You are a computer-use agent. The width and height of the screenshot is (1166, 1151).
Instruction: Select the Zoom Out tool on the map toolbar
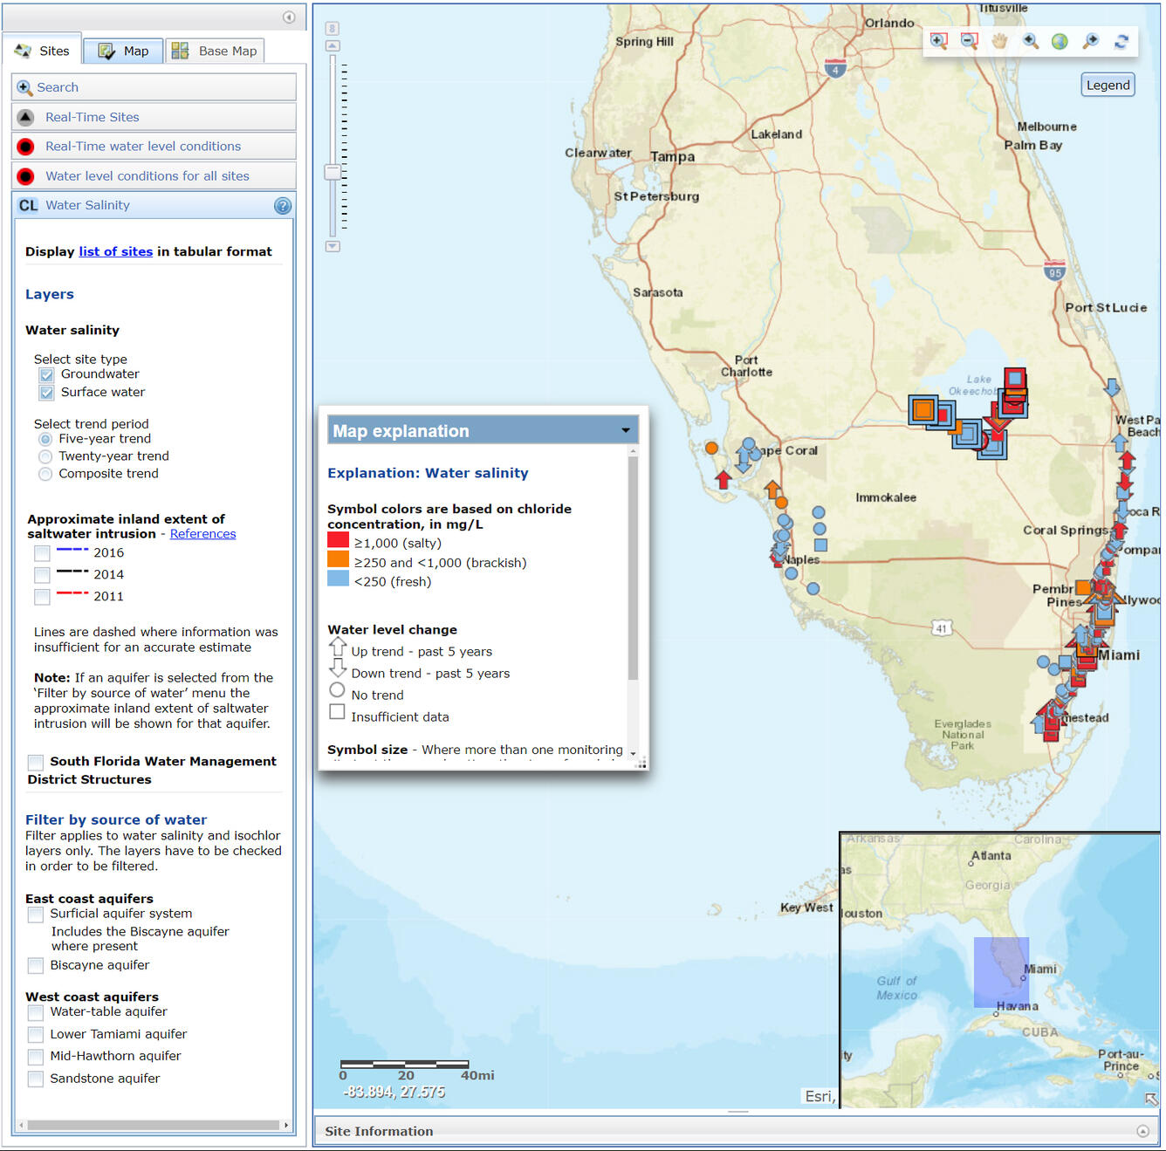coord(969,40)
